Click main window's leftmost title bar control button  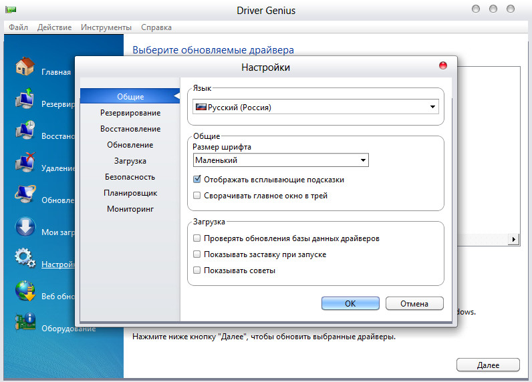pyautogui.click(x=476, y=9)
